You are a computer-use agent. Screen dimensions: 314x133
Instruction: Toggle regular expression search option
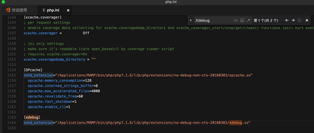pos(248,21)
